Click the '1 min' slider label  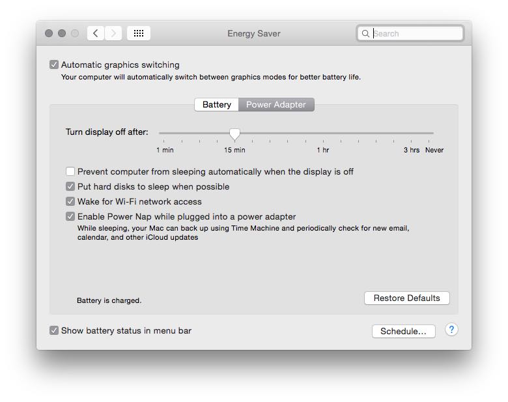(x=165, y=150)
